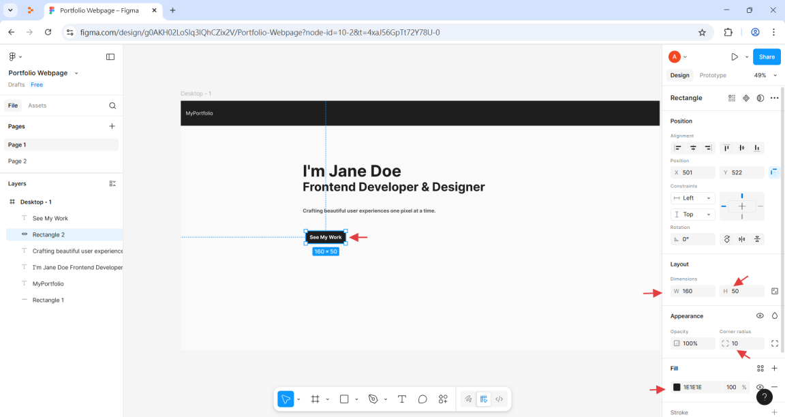Screen dimensions: 785x417
Task: Toggle fill visibility eye icon
Action: click(x=760, y=387)
